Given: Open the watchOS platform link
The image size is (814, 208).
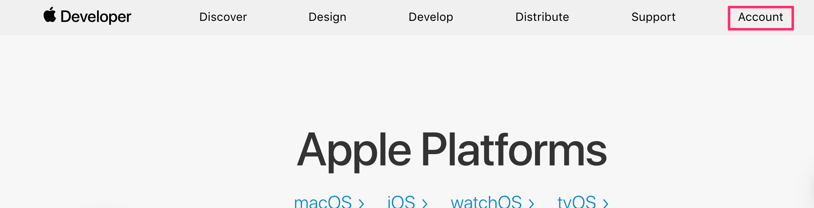Looking at the screenshot, I should tap(493, 202).
